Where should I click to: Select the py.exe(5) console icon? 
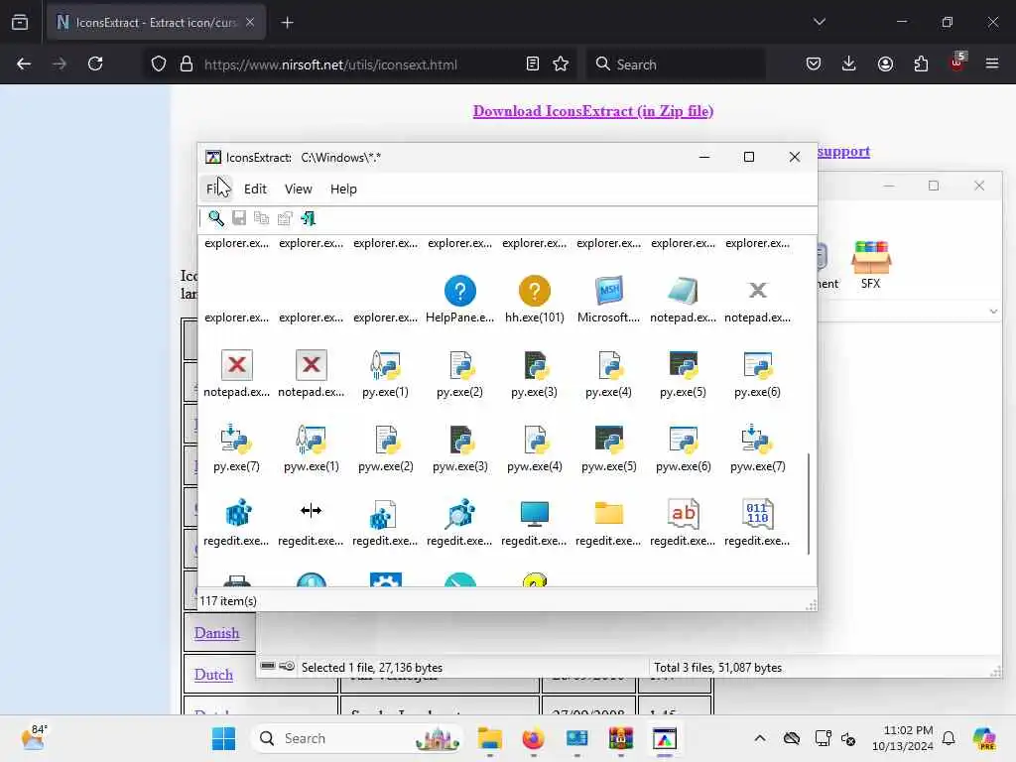(x=683, y=365)
